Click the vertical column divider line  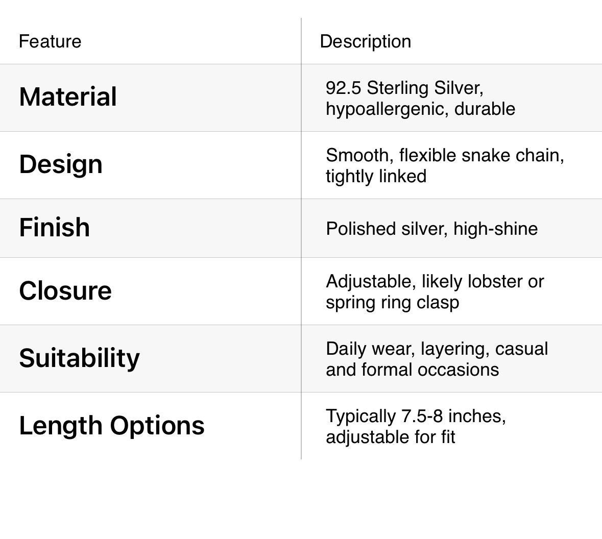301,239
